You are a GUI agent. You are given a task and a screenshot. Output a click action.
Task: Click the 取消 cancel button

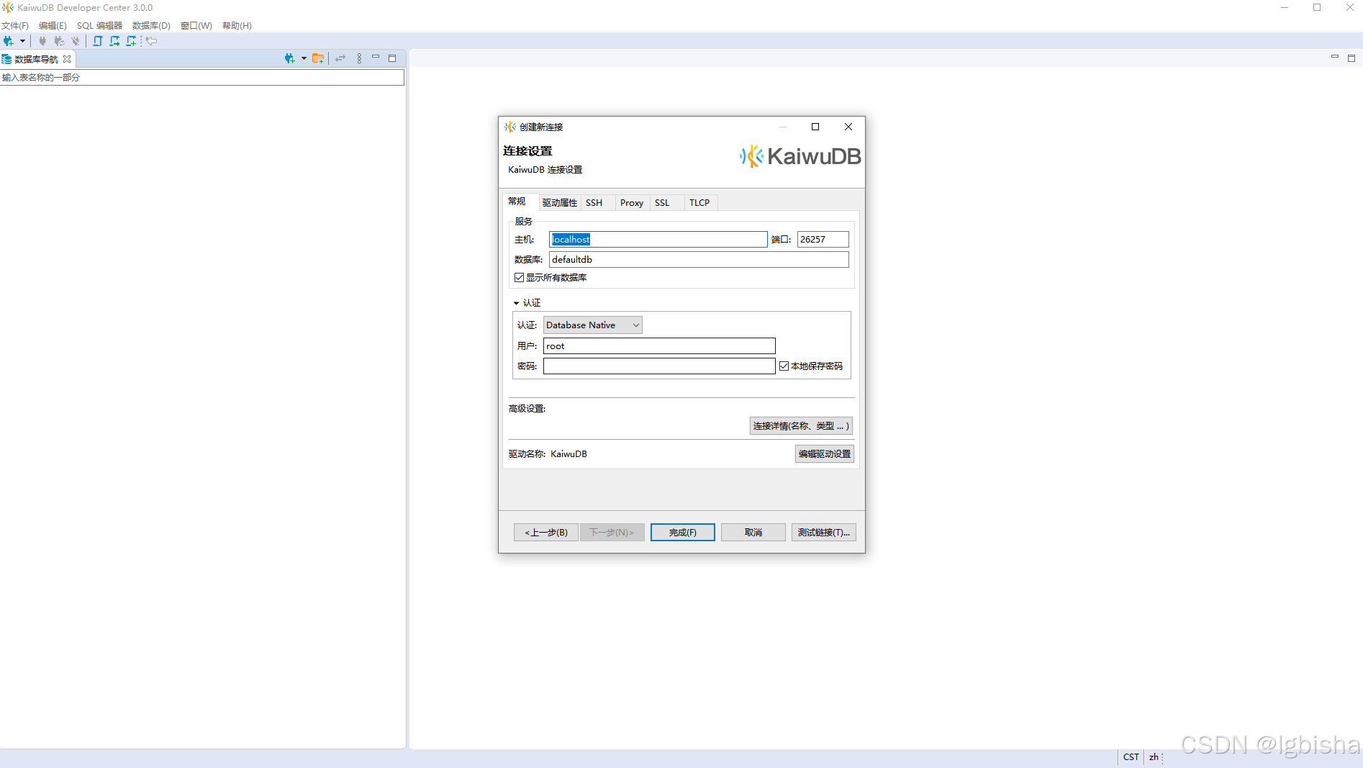pyautogui.click(x=753, y=533)
